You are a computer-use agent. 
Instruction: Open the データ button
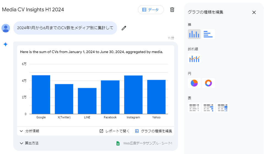pyautogui.click(x=151, y=10)
